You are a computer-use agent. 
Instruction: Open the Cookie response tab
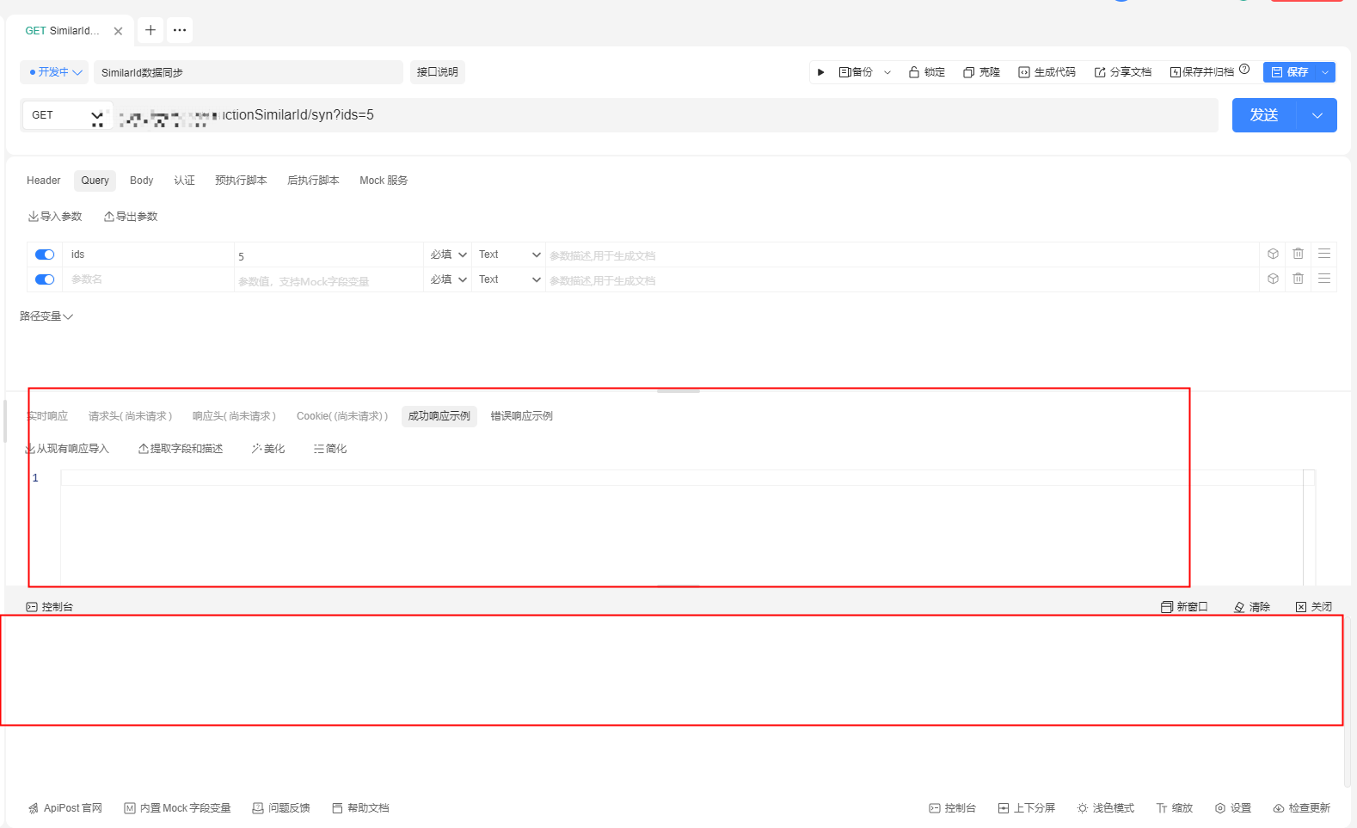(x=342, y=416)
